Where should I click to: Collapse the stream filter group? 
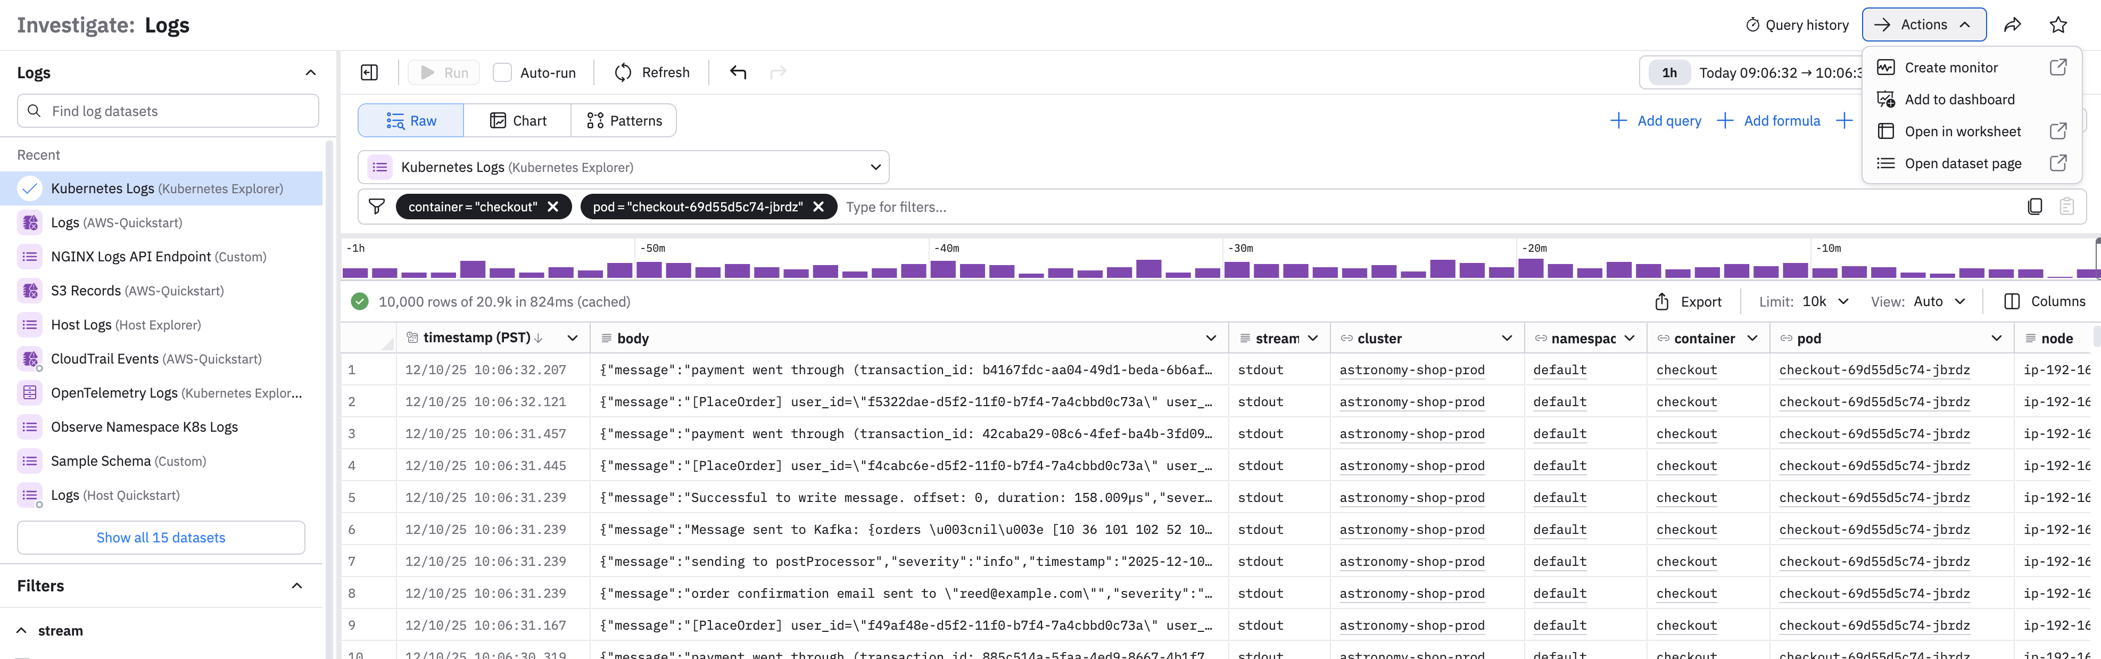(x=22, y=630)
